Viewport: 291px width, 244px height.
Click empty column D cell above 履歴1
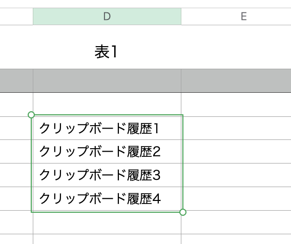pos(107,105)
